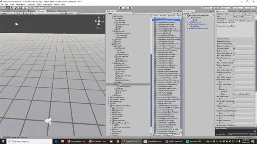
Task: Toggle Pivot/Center handle position
Action: 38,8
